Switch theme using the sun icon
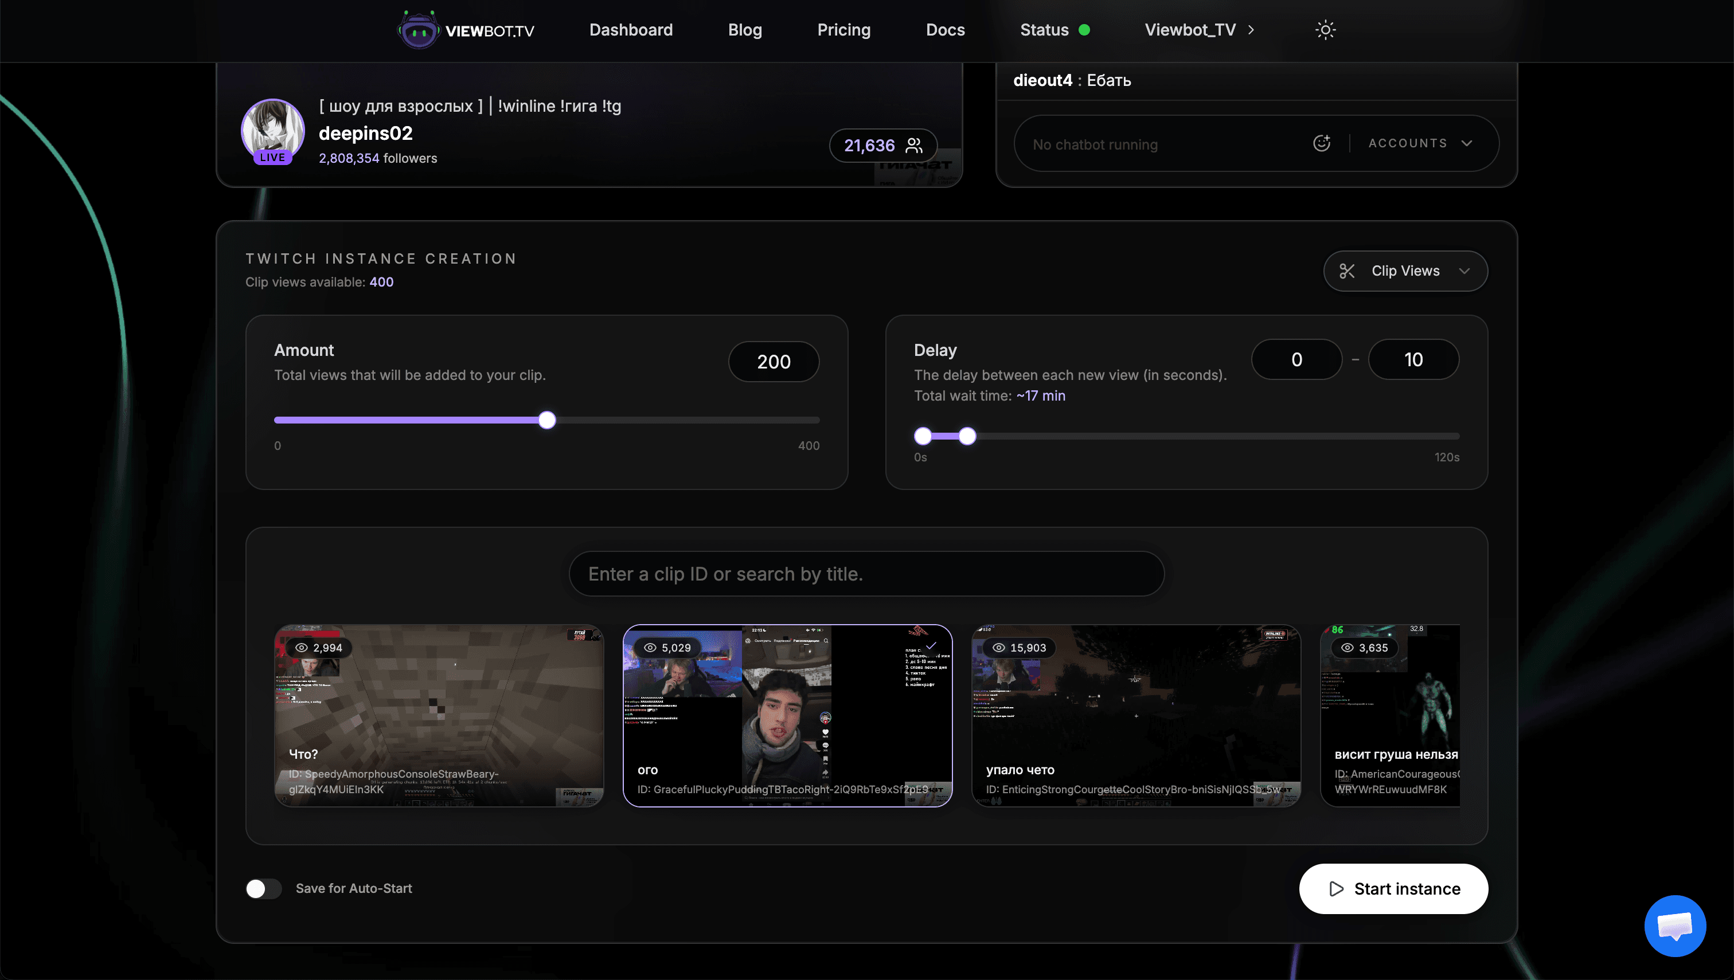 pyautogui.click(x=1325, y=30)
